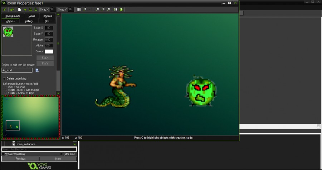Click the green apple object preview thumbnail
The width and height of the screenshot is (322, 170).
pos(8,32)
